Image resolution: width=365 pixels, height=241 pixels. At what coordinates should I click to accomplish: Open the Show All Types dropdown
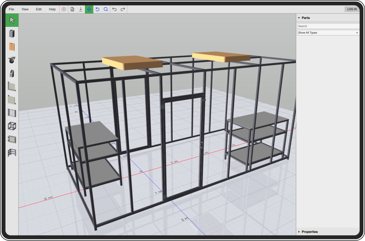click(x=328, y=33)
